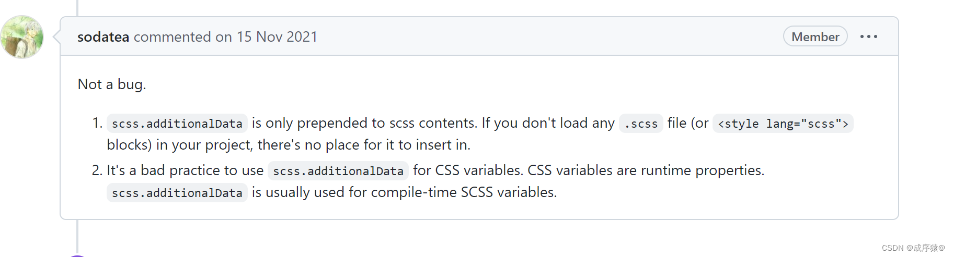
Task: Click the Member badge label
Action: tap(815, 36)
